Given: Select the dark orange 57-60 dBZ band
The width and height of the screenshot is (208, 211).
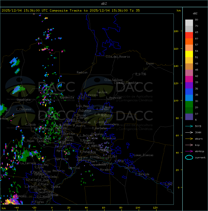Looking at the screenshot, I should 189,41.
